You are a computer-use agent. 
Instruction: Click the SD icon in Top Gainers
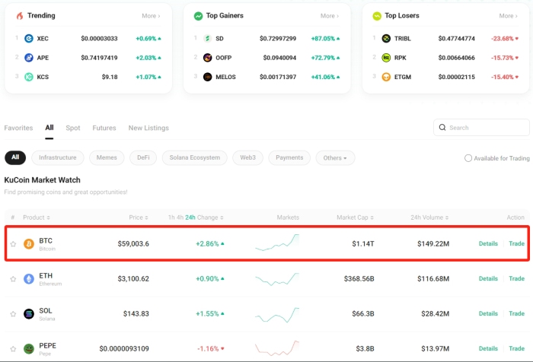(x=208, y=38)
